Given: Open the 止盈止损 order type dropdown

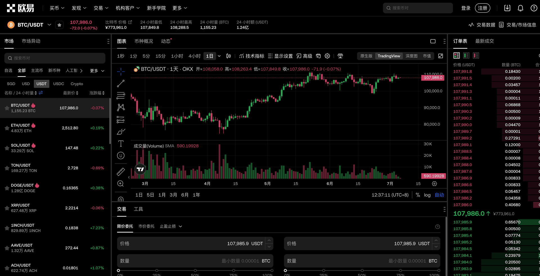Looking at the screenshot, I should click(x=171, y=227).
